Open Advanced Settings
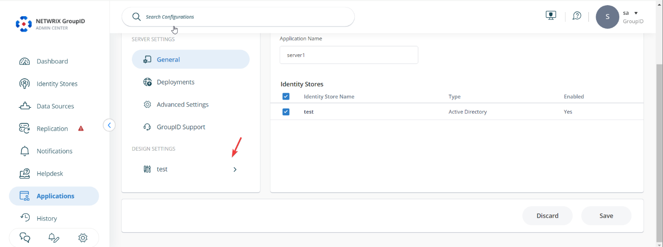 point(183,105)
